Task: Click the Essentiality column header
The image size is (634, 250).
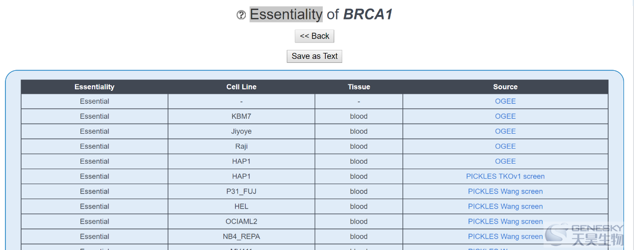Action: click(94, 87)
